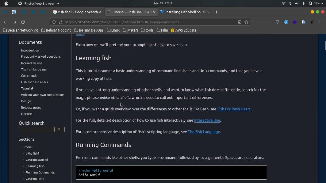Open Design sidebar link
Image resolution: width=326 pixels, height=183 pixels.
coord(26,101)
